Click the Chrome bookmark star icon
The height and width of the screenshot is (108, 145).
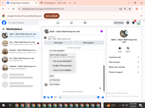pyautogui.click(x=130, y=9)
